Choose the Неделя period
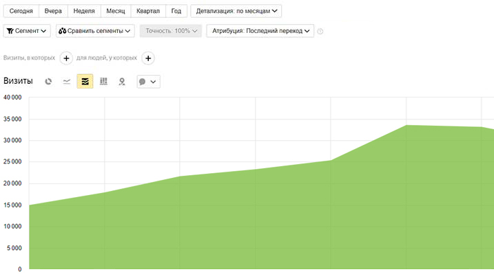This screenshot has width=494, height=274. coord(84,11)
